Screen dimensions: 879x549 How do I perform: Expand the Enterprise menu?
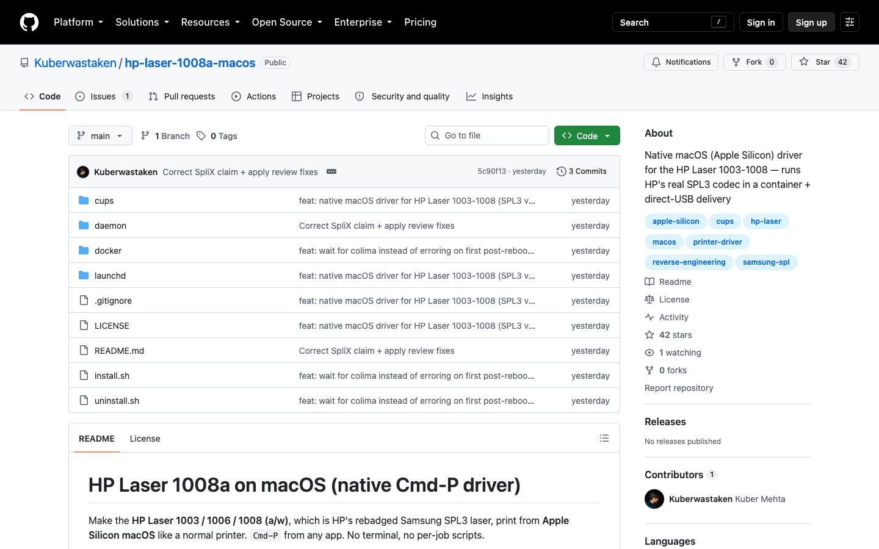click(363, 22)
